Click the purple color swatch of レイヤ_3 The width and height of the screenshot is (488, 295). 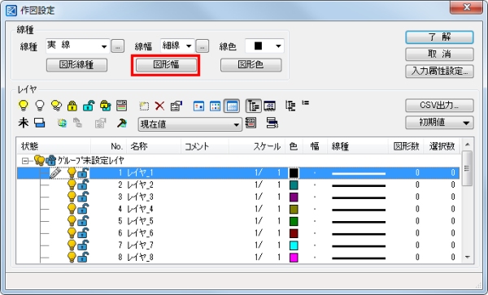tap(294, 197)
